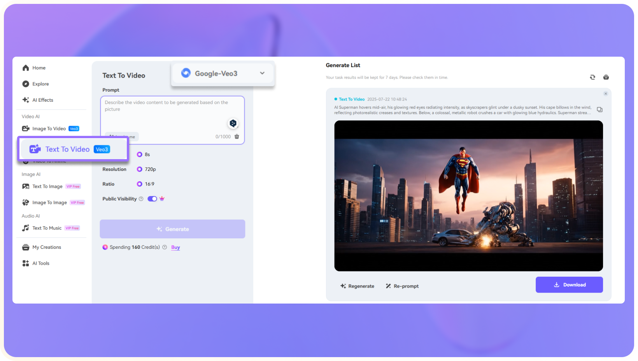The height and width of the screenshot is (361, 638).
Task: Click the Text To Music note icon
Action: pyautogui.click(x=26, y=228)
